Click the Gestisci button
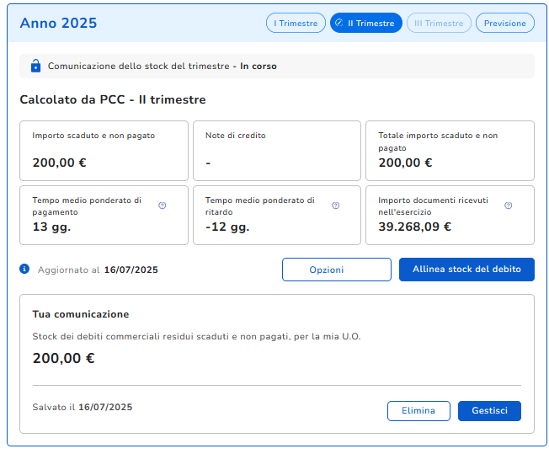This screenshot has width=549, height=454. pyautogui.click(x=489, y=411)
